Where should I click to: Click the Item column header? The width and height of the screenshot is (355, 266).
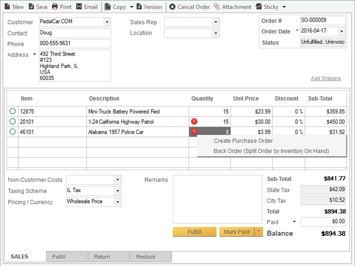tap(27, 98)
